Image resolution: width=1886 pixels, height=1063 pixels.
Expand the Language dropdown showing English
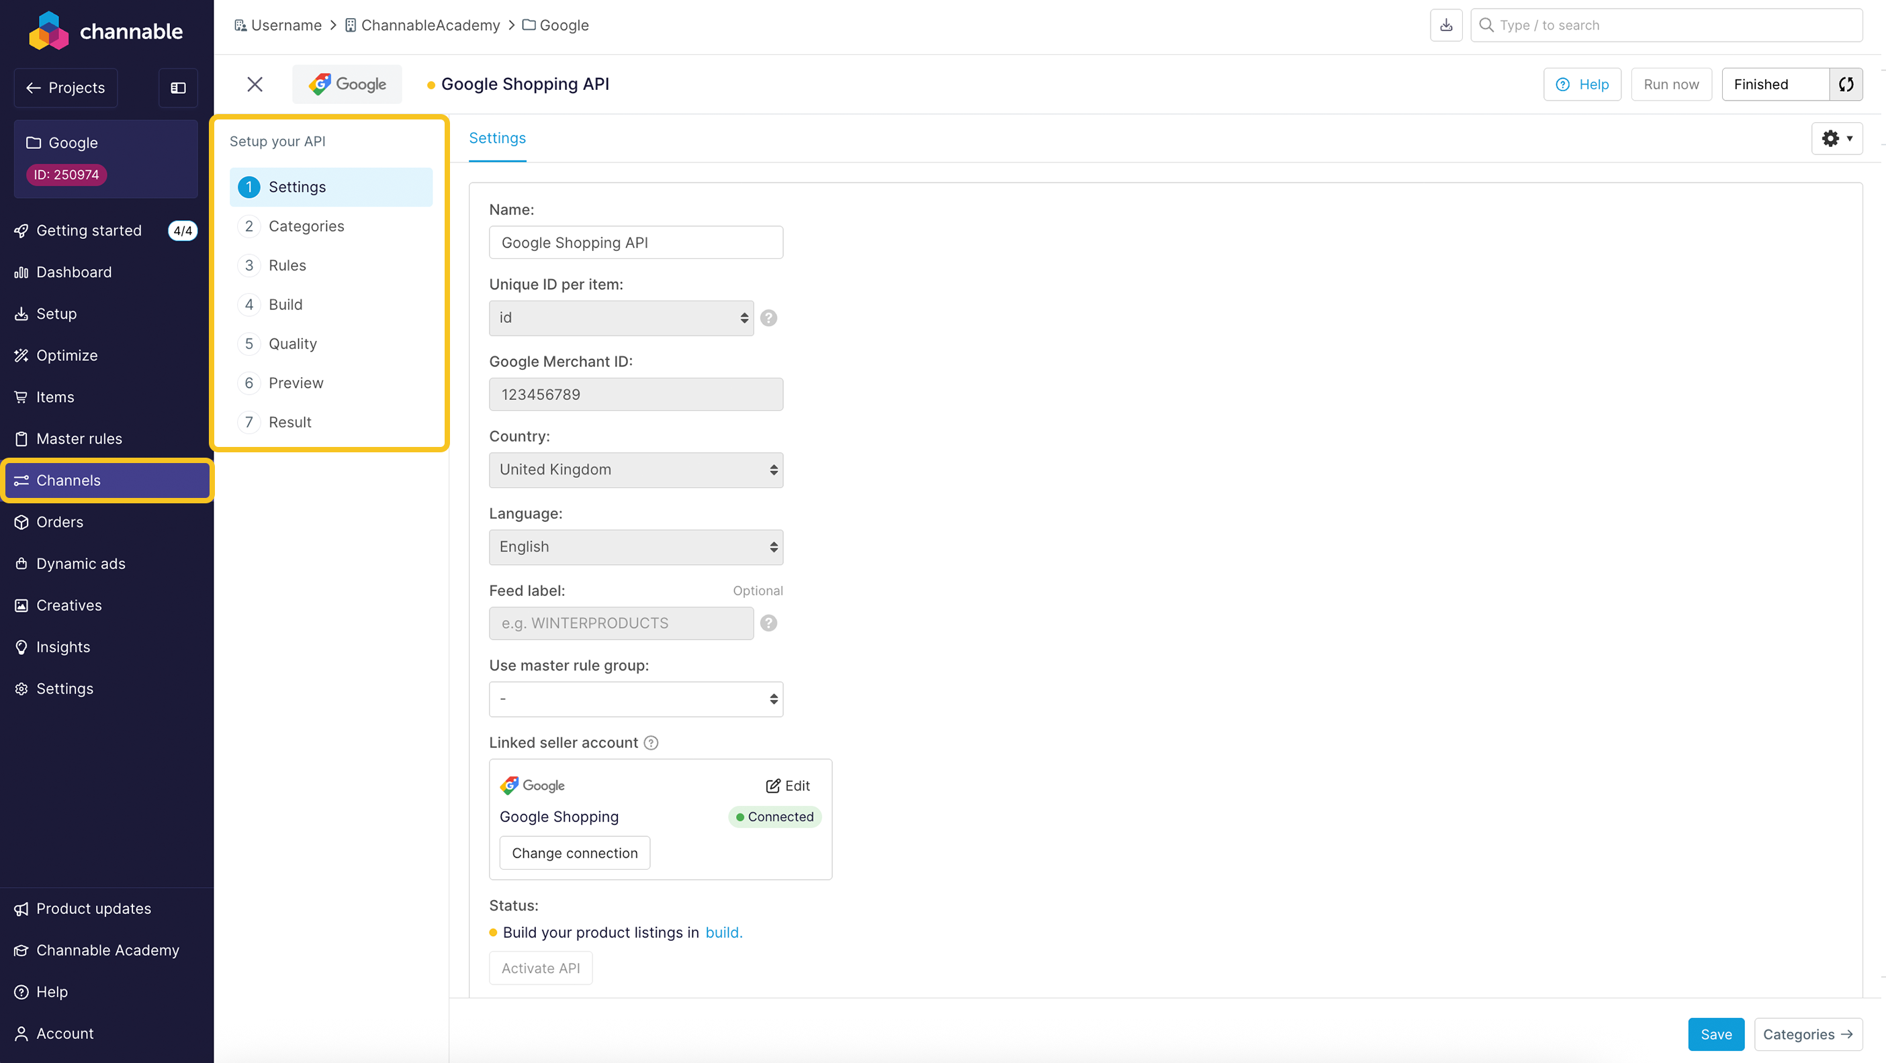coord(635,547)
